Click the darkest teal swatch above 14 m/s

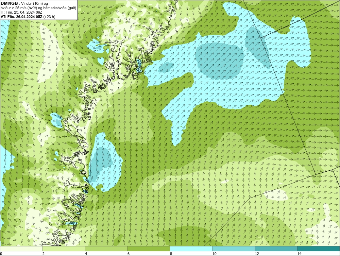(x=319, y=249)
